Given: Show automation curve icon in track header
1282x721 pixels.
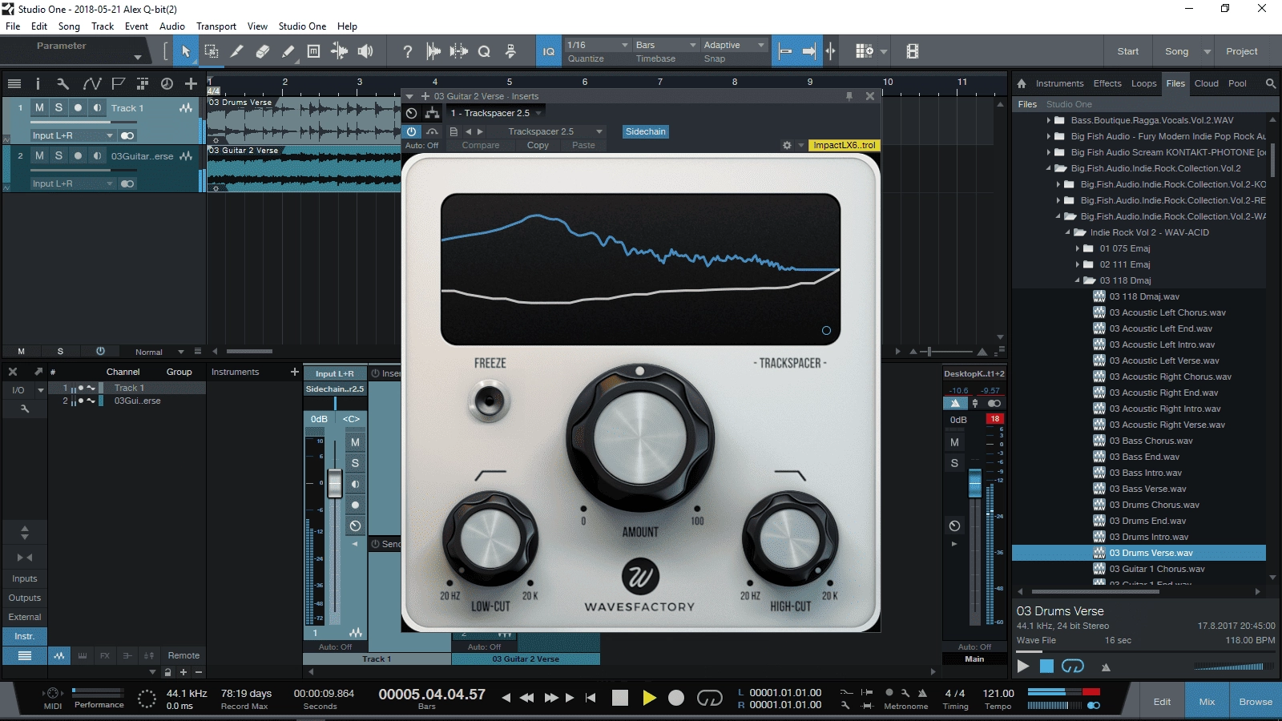Looking at the screenshot, I should (92, 83).
